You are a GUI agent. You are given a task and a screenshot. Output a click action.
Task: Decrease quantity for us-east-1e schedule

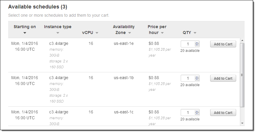point(197,45)
